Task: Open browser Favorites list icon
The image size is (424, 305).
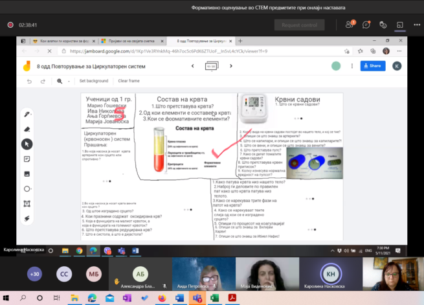Action: pos(360,51)
